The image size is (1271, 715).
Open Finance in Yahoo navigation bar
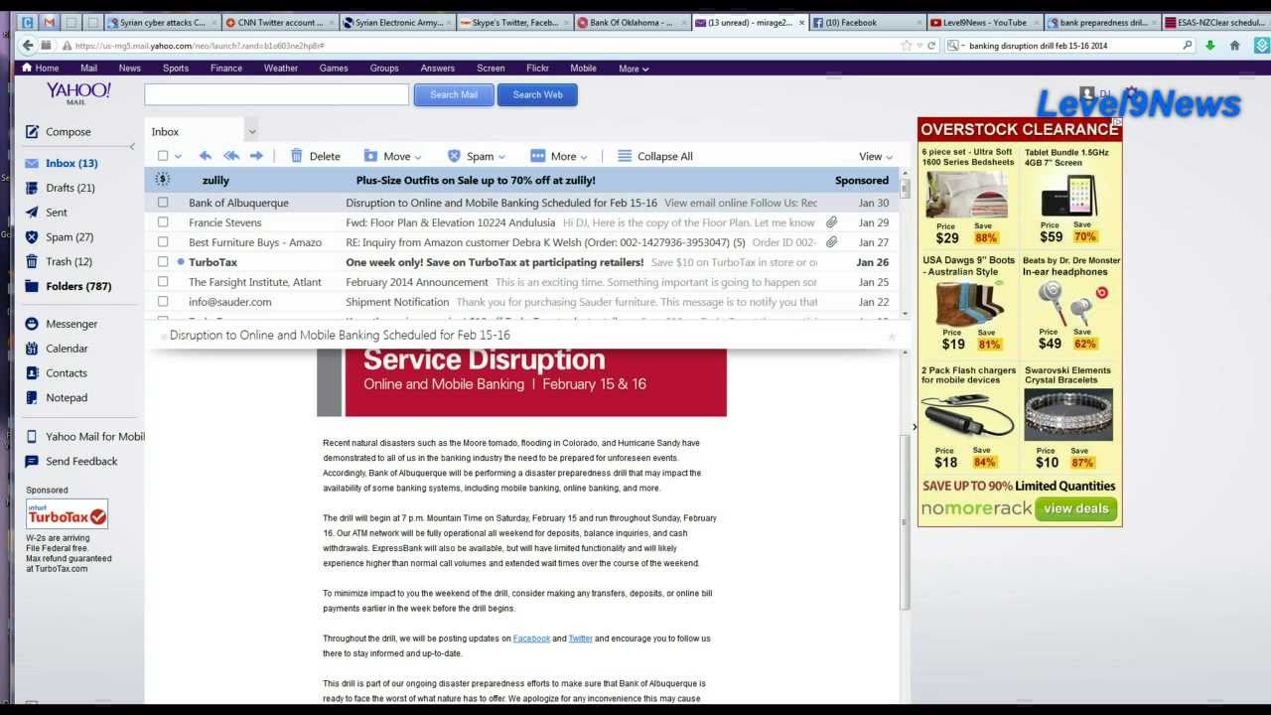coord(225,69)
